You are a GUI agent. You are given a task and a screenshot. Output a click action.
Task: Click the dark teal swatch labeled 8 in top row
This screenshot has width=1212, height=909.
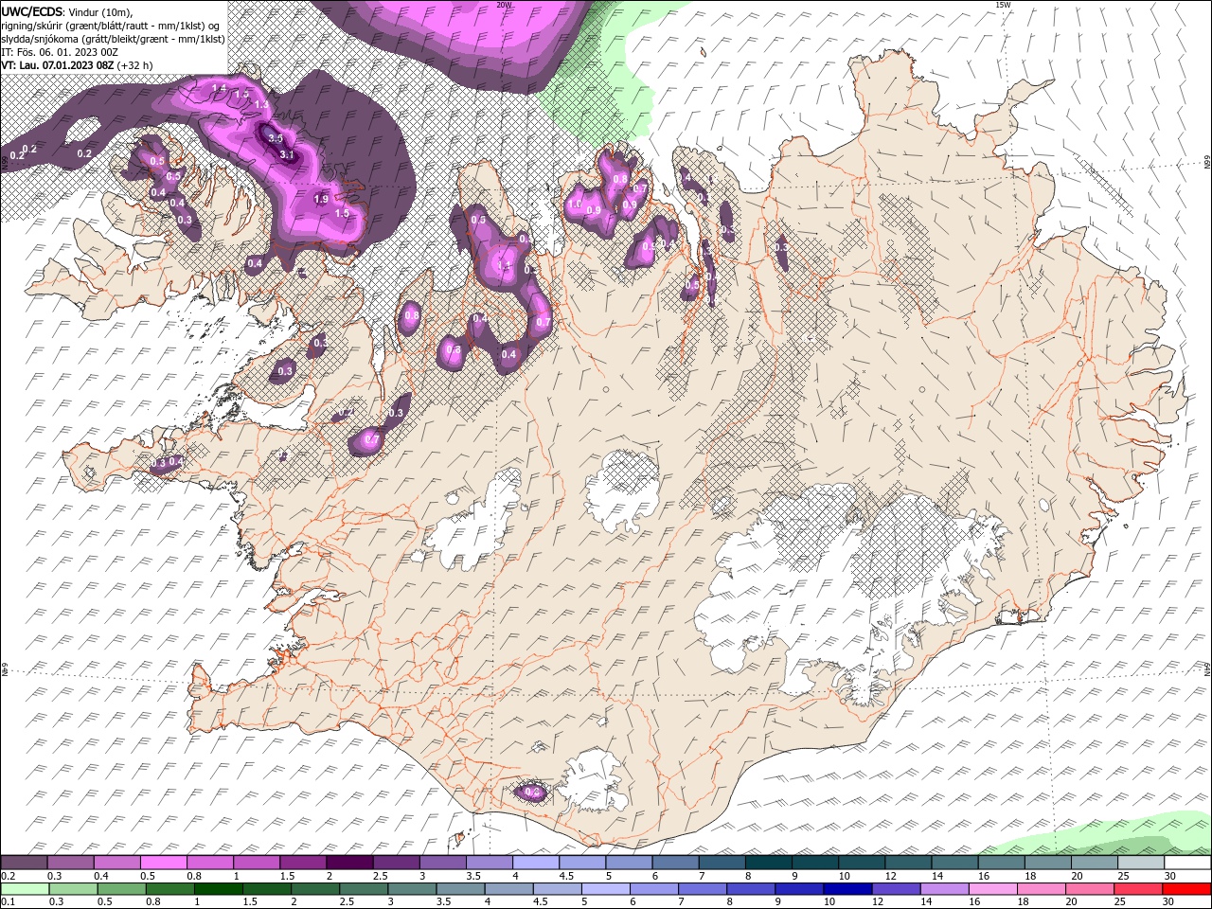click(768, 863)
